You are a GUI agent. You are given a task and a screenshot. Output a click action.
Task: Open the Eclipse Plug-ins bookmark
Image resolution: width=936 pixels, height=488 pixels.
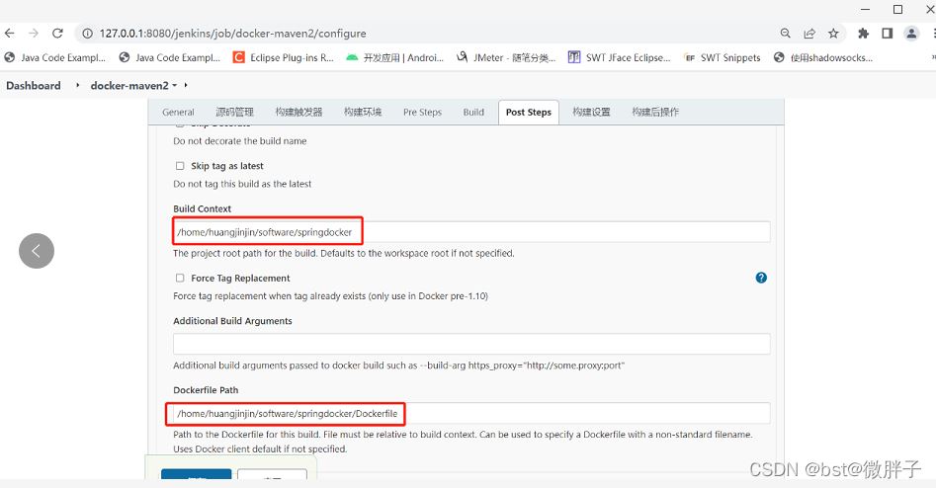pyautogui.click(x=283, y=58)
